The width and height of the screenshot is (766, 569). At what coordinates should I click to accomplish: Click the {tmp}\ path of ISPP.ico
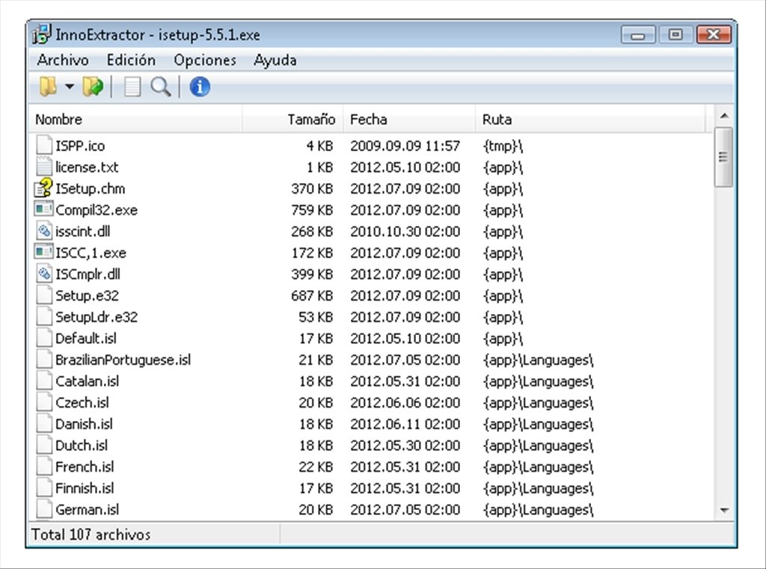503,146
